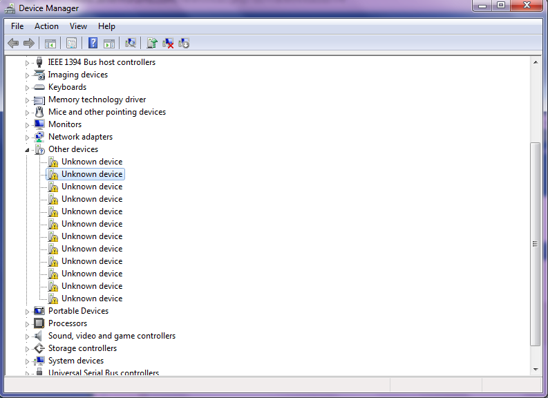Expand the Keyboards node
Viewport: 548px width, 398px height.
(27, 88)
